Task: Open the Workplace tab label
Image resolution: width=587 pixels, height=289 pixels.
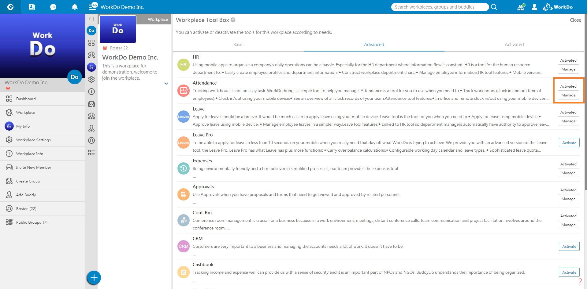Action: click(158, 19)
